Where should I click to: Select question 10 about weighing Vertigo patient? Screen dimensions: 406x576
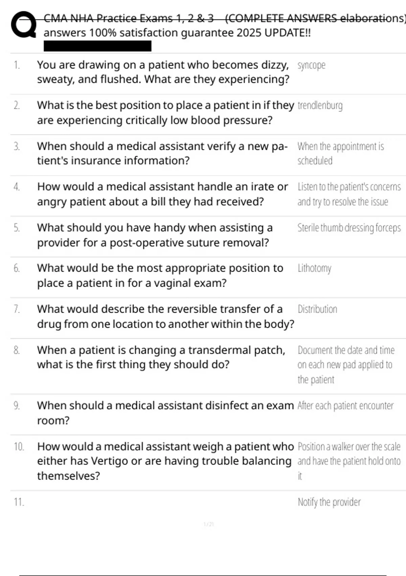[x=165, y=461]
